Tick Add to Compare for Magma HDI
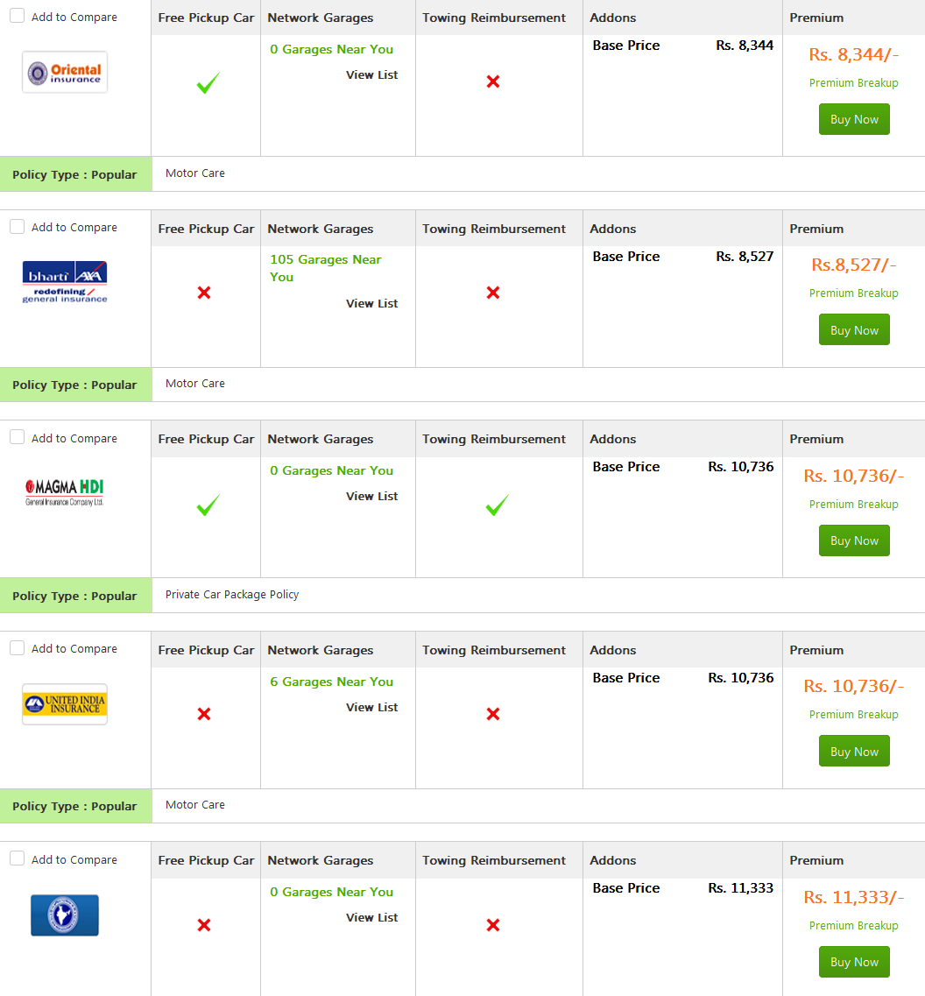Image resolution: width=925 pixels, height=996 pixels. (18, 437)
